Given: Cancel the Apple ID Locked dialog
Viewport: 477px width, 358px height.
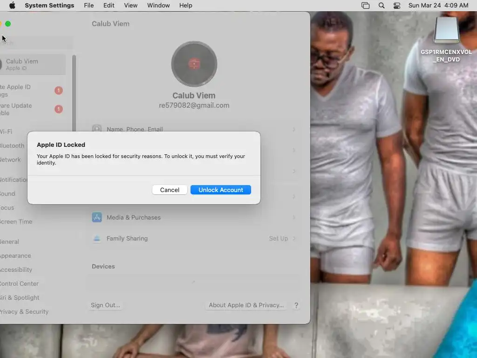Looking at the screenshot, I should click(x=170, y=190).
